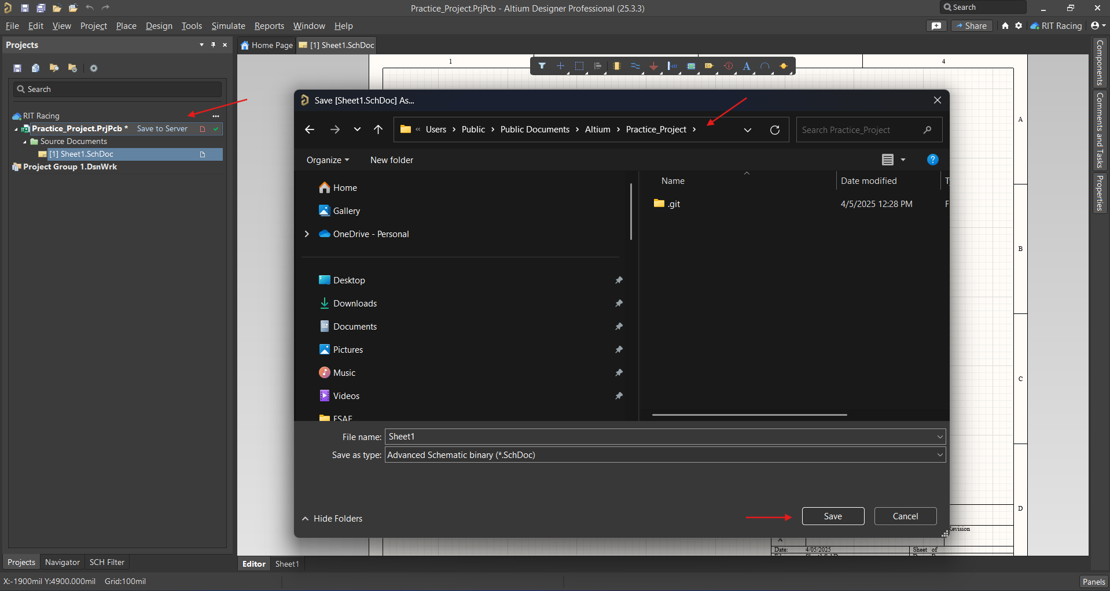Open the File name dropdown arrow
Image resolution: width=1110 pixels, height=591 pixels.
[940, 437]
